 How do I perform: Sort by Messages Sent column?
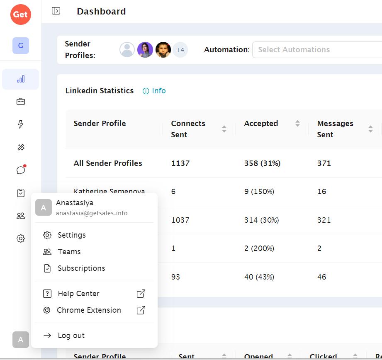(370, 129)
